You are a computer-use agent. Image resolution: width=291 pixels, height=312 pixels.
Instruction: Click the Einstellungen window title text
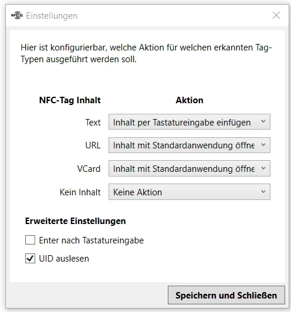(52, 16)
